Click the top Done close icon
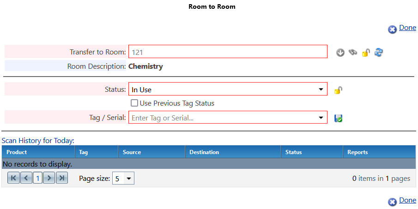418x209 pixels. coord(392,29)
